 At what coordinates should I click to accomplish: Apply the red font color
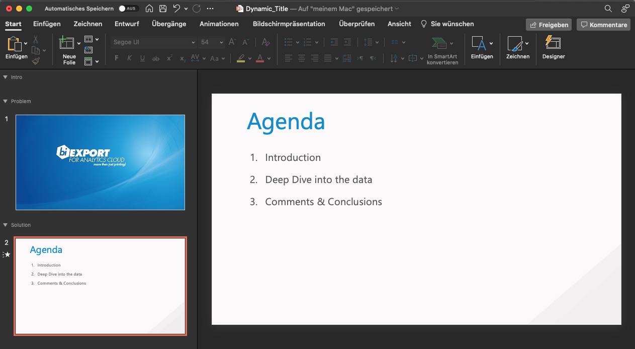tap(260, 58)
